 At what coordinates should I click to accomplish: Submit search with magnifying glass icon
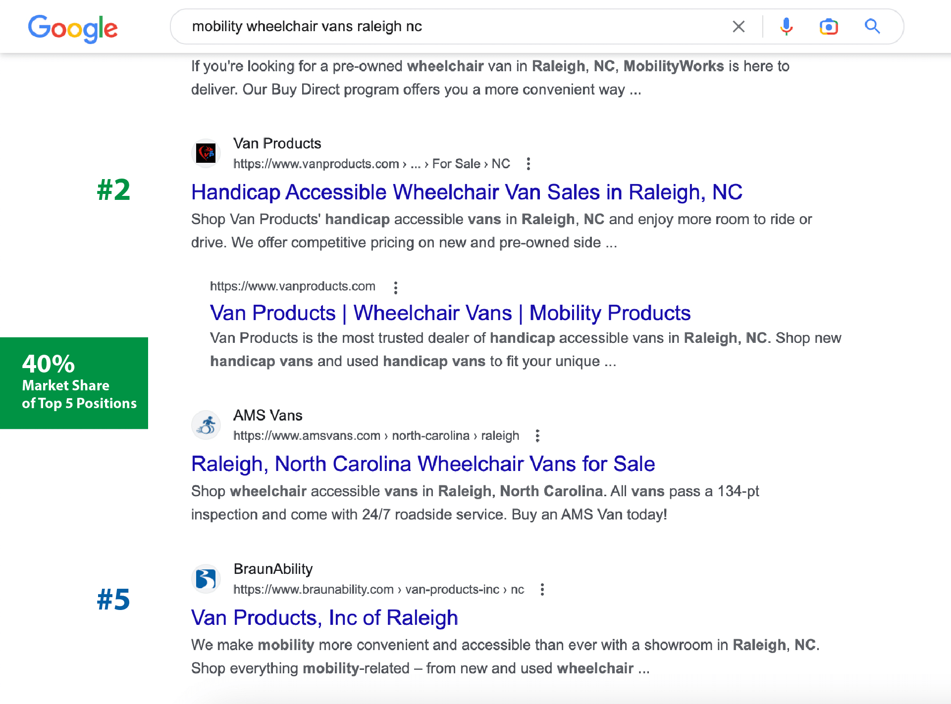coord(872,27)
